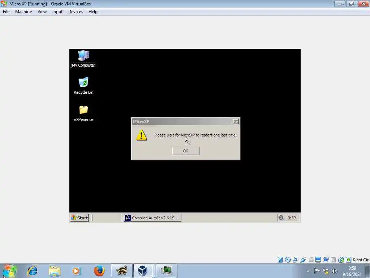Select the Recycle Bin desktop icon
Viewport: 370px width, 278px height.
(x=83, y=85)
